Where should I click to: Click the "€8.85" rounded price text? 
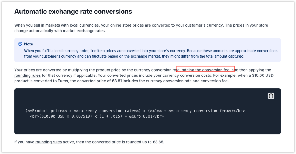coord(158,142)
